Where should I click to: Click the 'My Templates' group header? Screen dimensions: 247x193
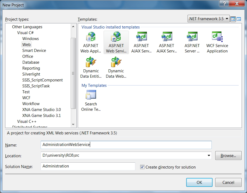point(94,85)
